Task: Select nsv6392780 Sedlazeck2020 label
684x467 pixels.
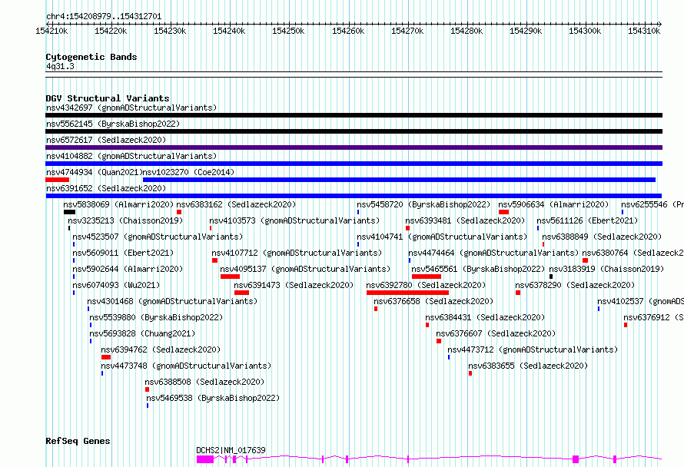Action: [427, 285]
